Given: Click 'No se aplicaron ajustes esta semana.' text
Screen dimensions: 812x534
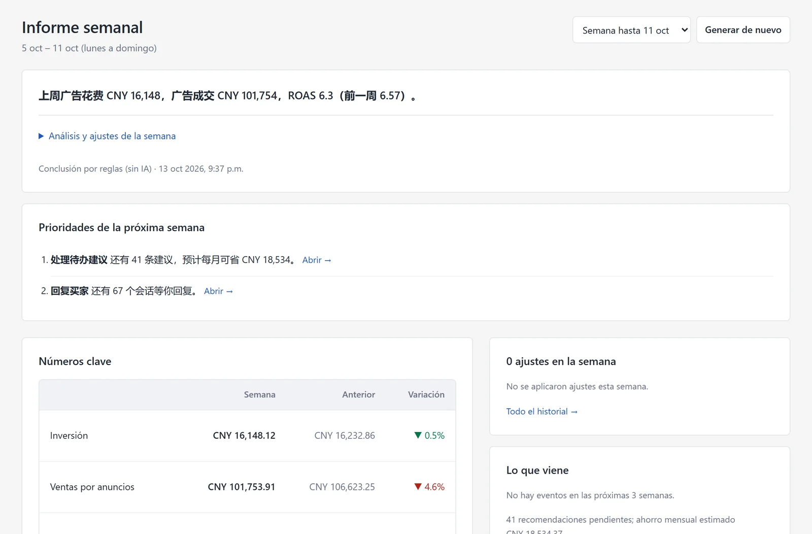Looking at the screenshot, I should [x=577, y=386].
